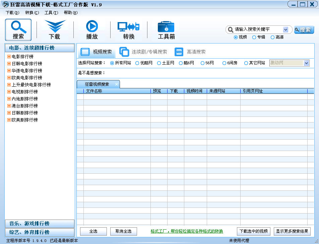Click the 下载 column header in results table
This screenshot has width=319, height=244.
[176, 91]
